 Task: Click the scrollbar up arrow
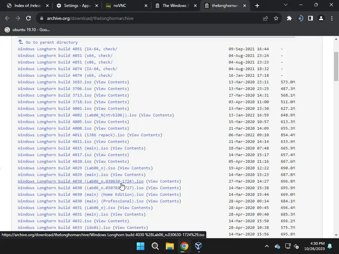click(x=336, y=39)
